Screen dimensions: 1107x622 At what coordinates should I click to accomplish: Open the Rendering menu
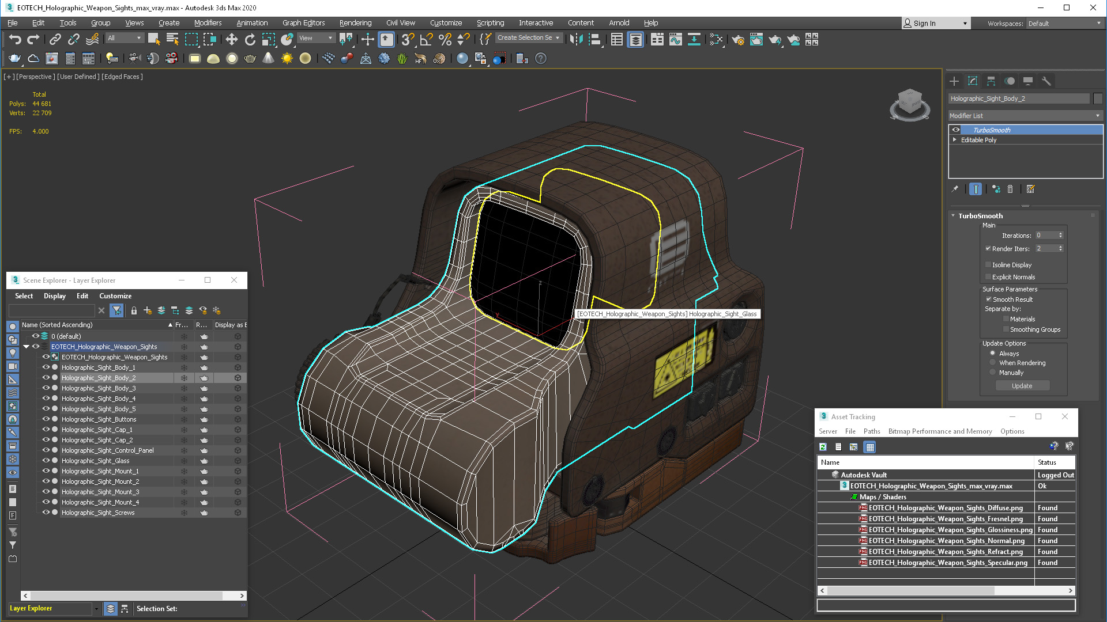(355, 23)
